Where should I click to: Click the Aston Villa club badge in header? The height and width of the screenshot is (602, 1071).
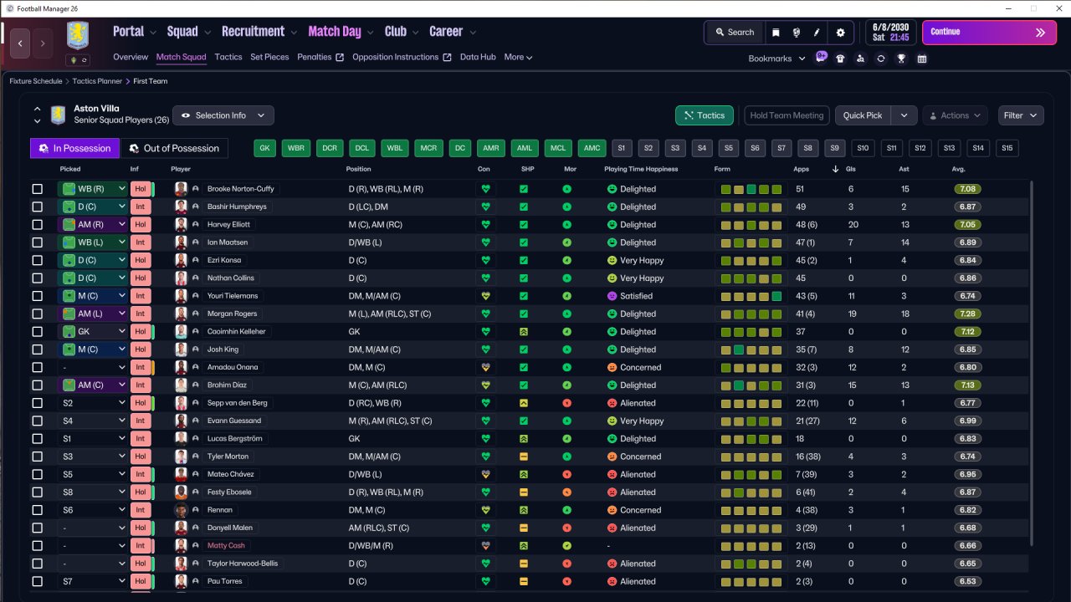(78, 36)
